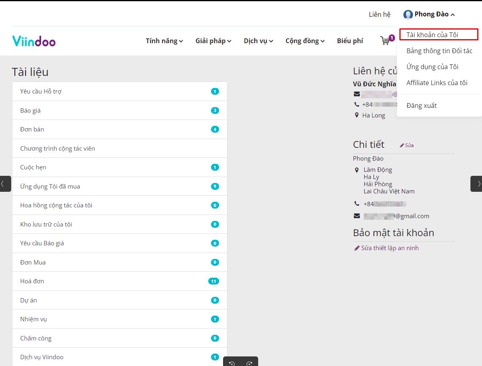Expand the Dịch vụ menu
Image resolution: width=482 pixels, height=366 pixels.
click(259, 41)
